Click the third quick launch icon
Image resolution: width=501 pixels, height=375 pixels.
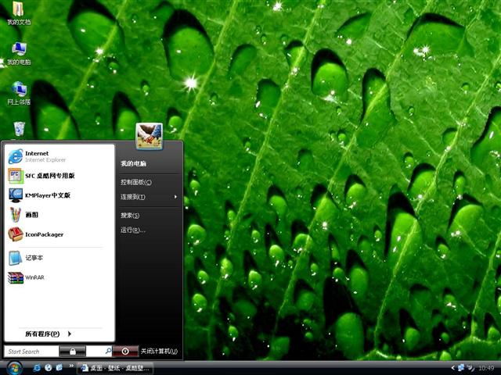click(x=59, y=368)
